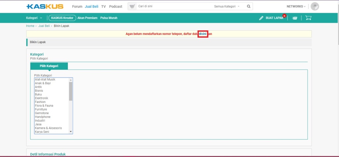Viewport: 339px width, 157px height.
Task: Click the disini link to register phone
Action: tap(203, 34)
